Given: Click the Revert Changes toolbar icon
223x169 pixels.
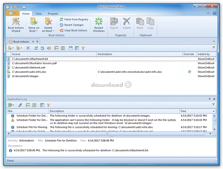Looking at the screenshot, I should (42, 48).
